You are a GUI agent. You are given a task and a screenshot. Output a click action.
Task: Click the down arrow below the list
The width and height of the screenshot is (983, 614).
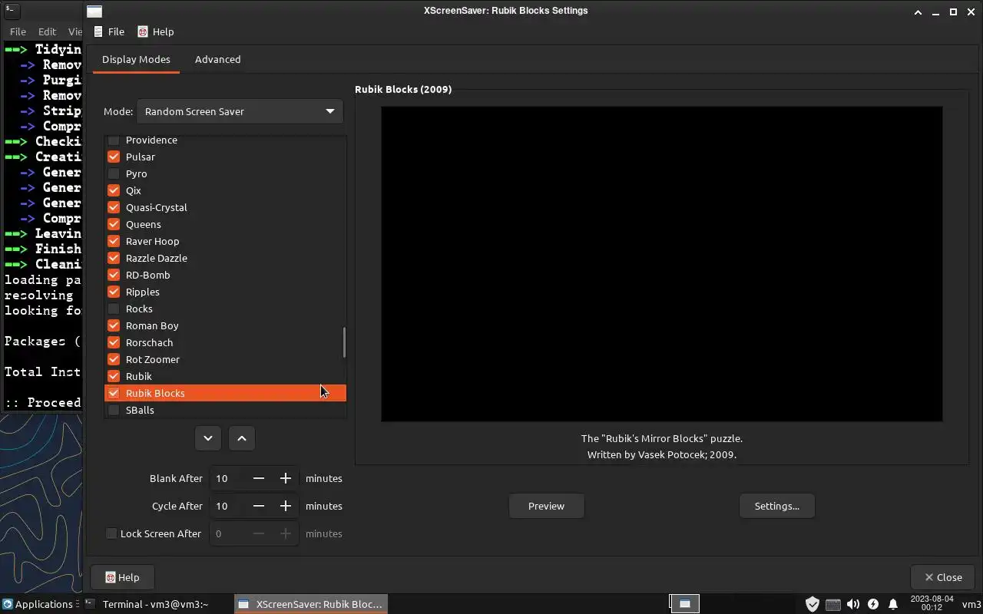pyautogui.click(x=207, y=438)
